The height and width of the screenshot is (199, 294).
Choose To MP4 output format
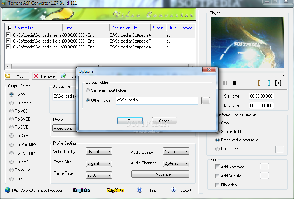coord(12,162)
